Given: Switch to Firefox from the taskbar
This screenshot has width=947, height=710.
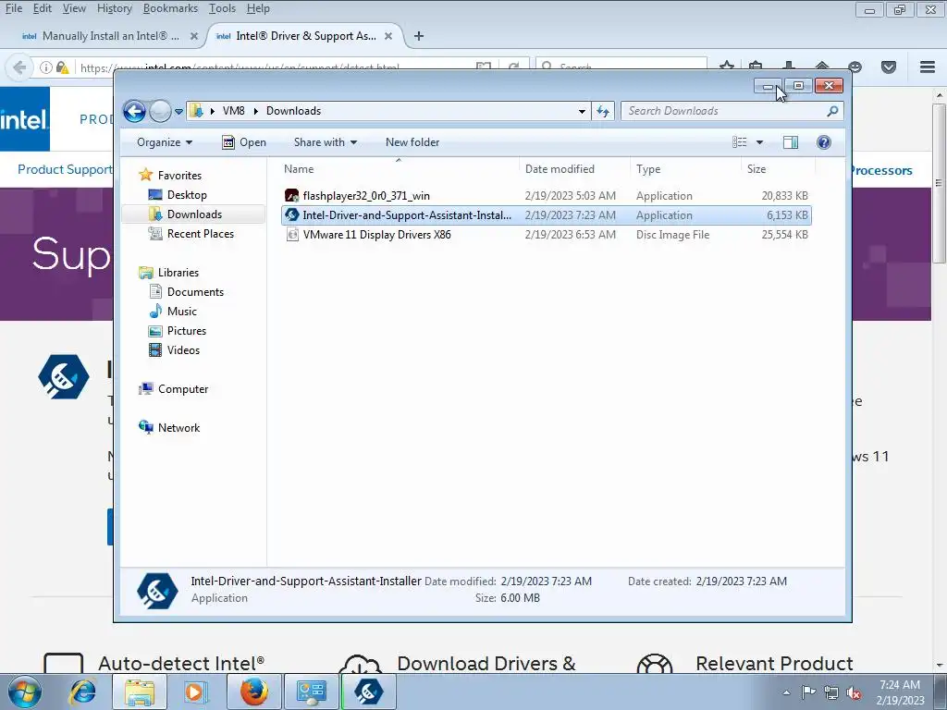Looking at the screenshot, I should 254,692.
